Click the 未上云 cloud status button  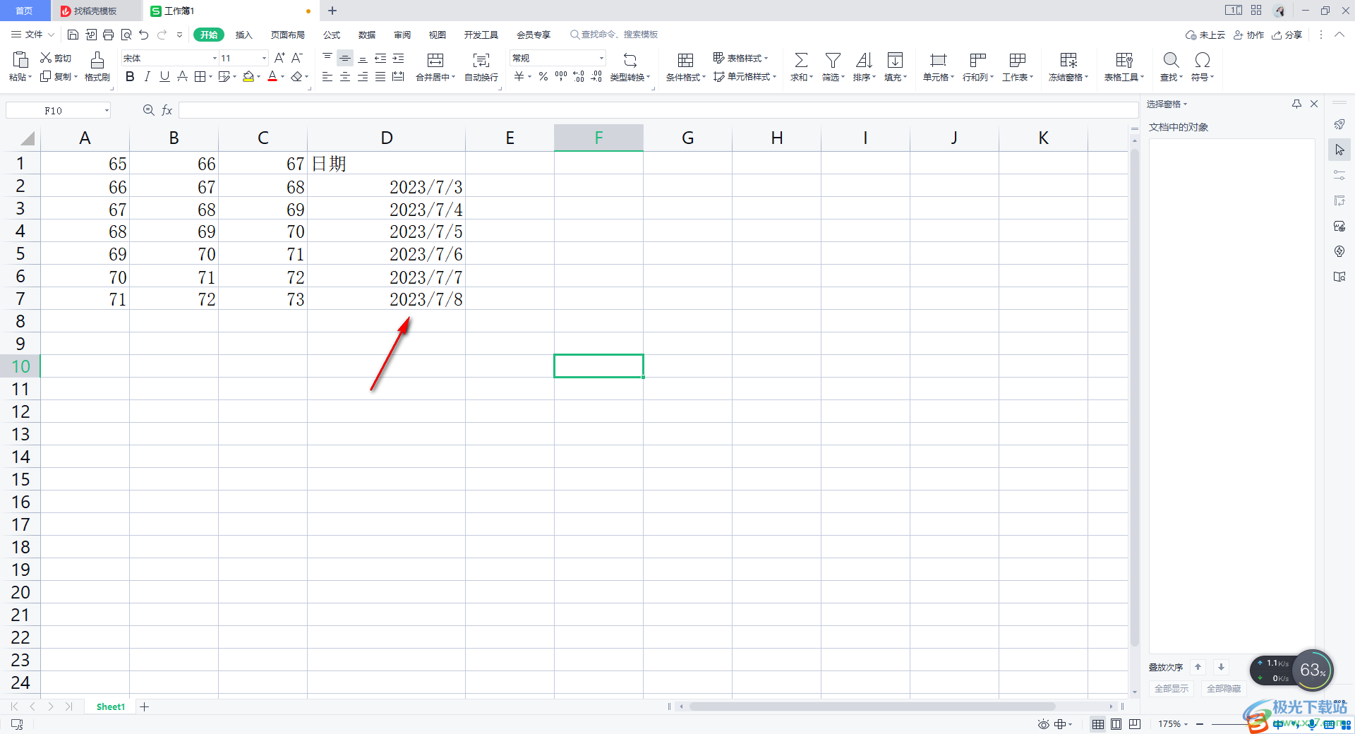click(1205, 35)
